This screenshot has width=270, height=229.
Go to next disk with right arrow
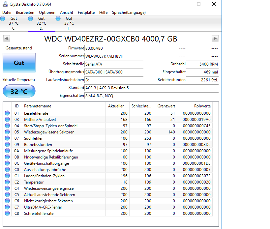215,38
